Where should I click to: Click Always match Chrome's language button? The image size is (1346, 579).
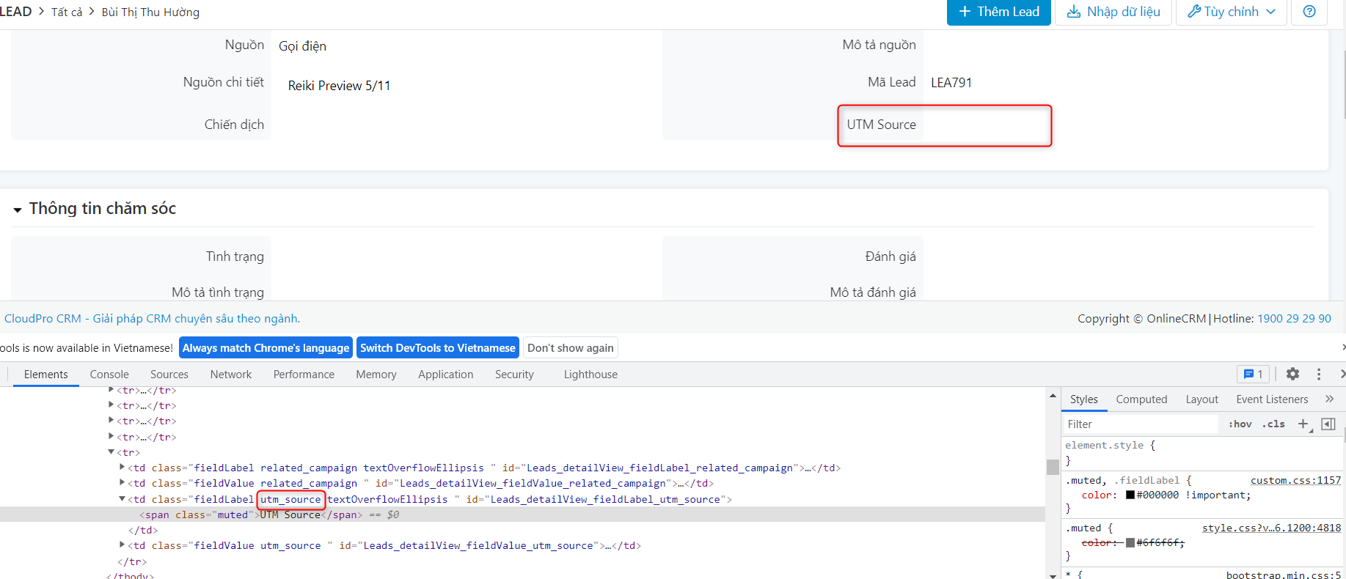click(x=266, y=347)
